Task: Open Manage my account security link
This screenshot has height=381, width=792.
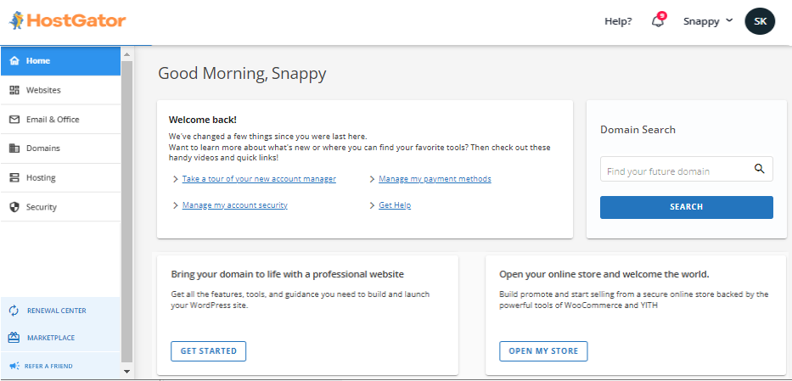Action: tap(235, 205)
